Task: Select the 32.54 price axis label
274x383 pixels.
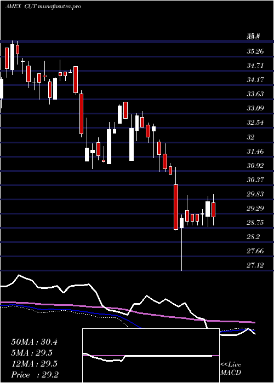Action: 255,123
